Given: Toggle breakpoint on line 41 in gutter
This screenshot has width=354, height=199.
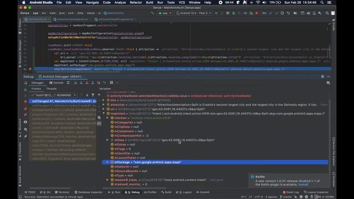Looking at the screenshot, I should coord(30,69).
